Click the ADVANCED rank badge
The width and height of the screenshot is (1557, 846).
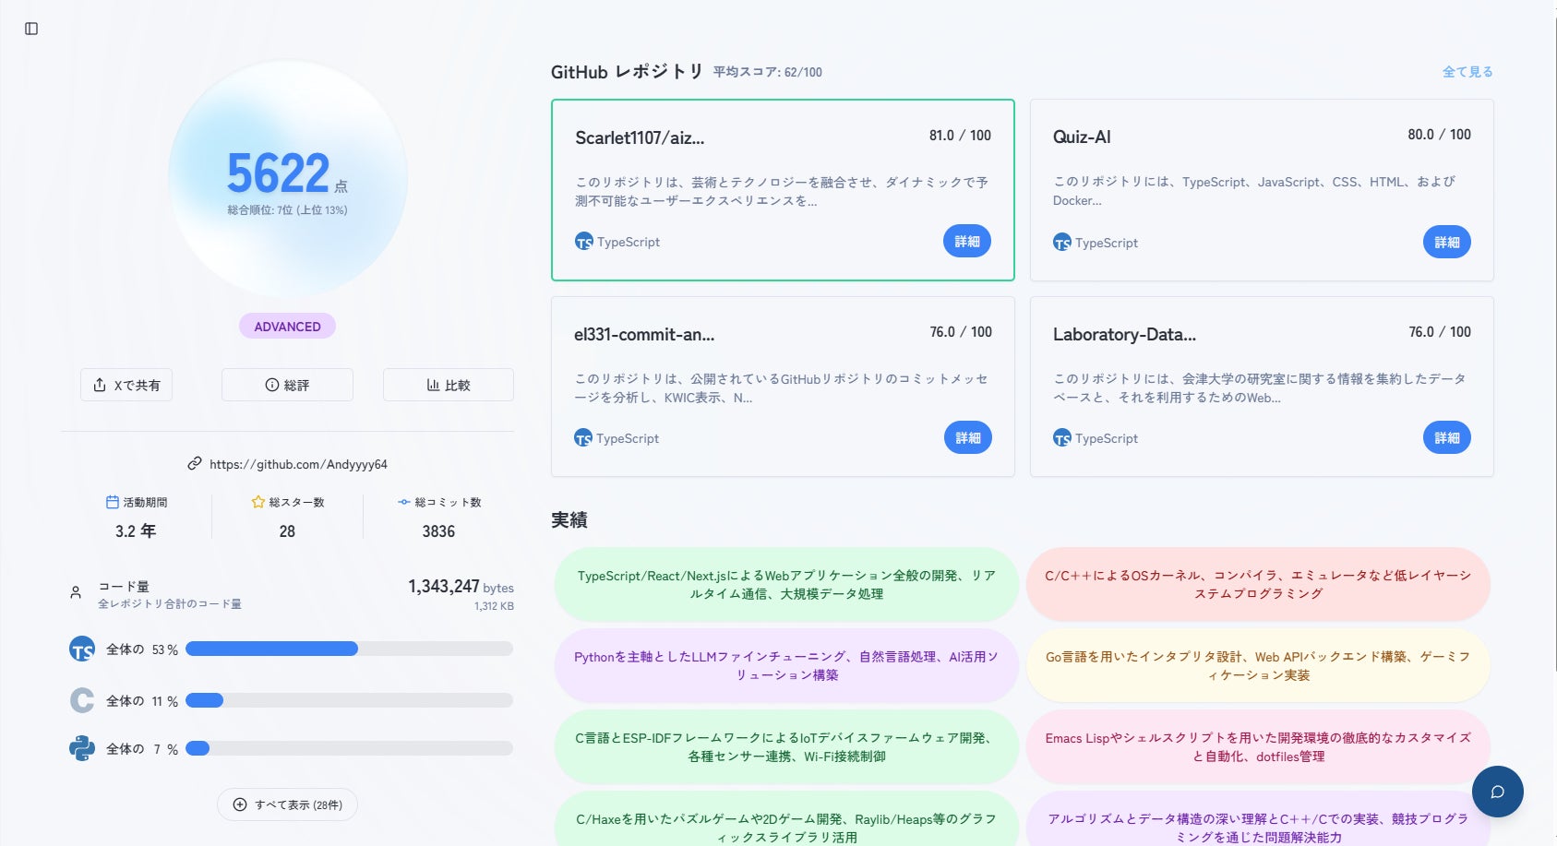click(x=287, y=327)
